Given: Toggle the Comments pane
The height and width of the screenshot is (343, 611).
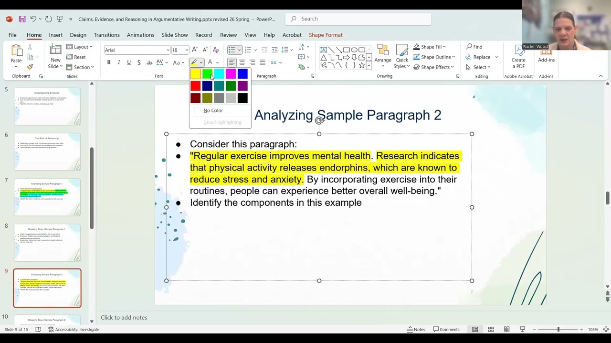Looking at the screenshot, I should 446,329.
